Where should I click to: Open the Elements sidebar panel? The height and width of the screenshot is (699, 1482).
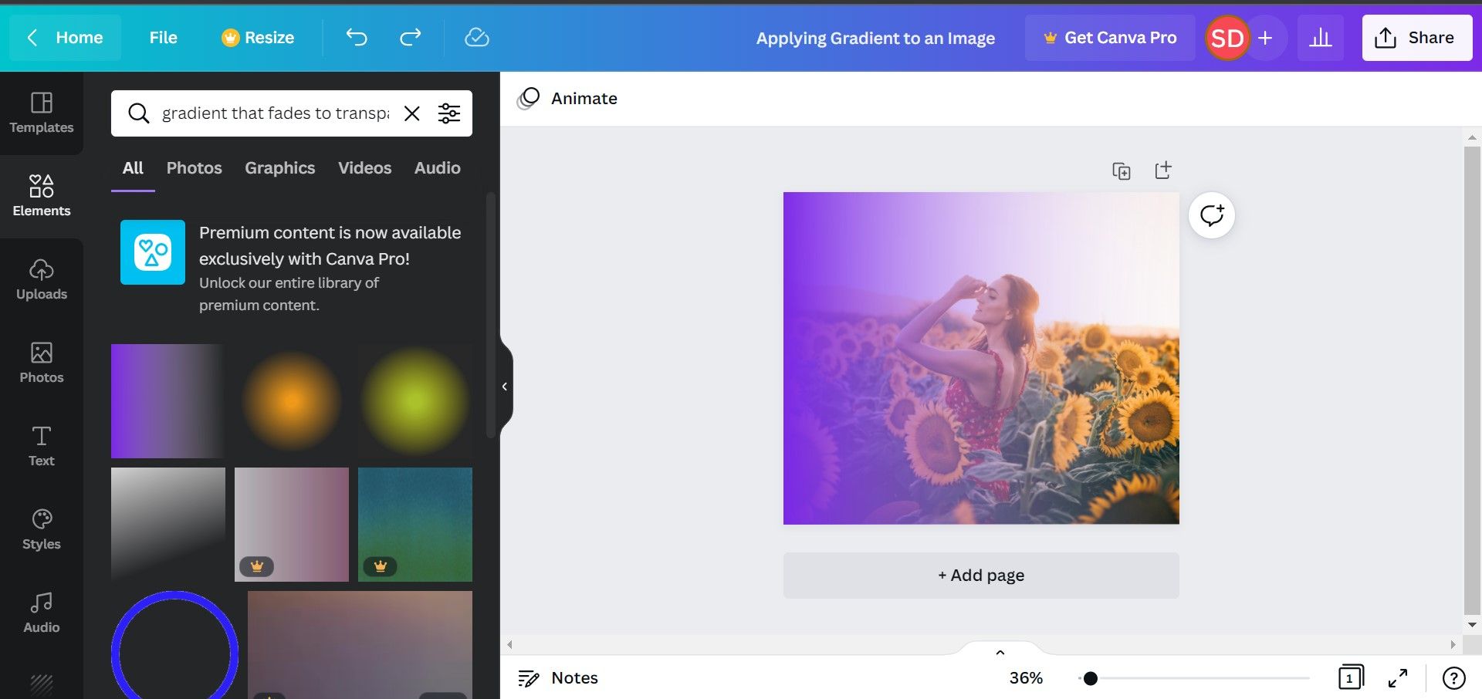(42, 197)
